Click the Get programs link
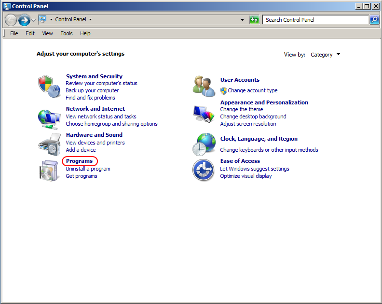The image size is (382, 304). pos(82,176)
